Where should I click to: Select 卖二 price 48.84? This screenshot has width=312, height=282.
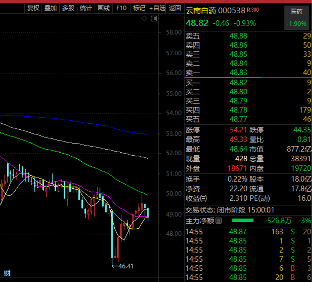(x=238, y=64)
